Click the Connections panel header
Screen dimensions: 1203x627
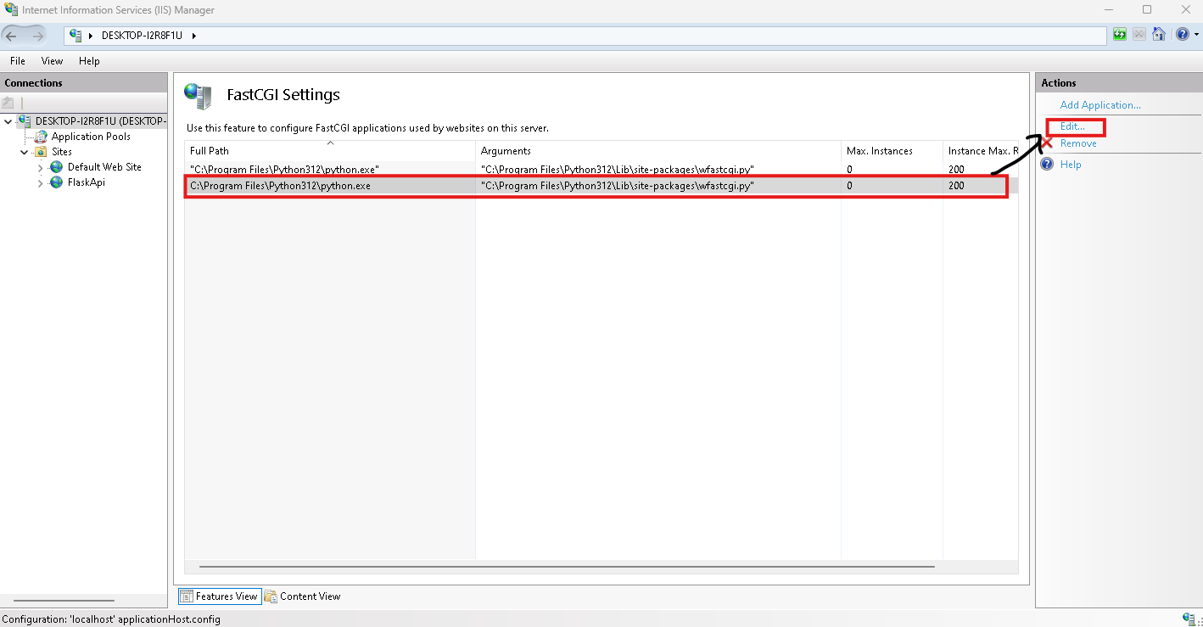tap(84, 82)
